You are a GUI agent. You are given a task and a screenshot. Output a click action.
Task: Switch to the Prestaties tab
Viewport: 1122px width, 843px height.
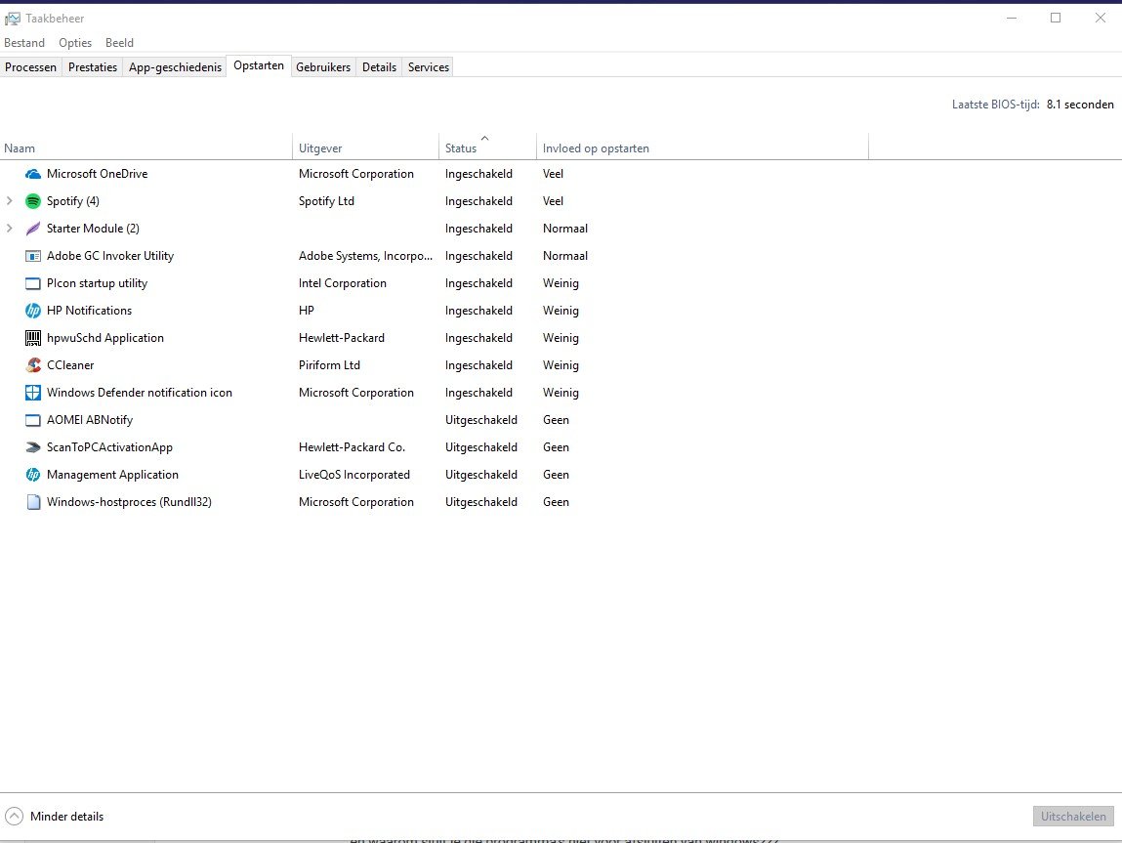pos(93,67)
